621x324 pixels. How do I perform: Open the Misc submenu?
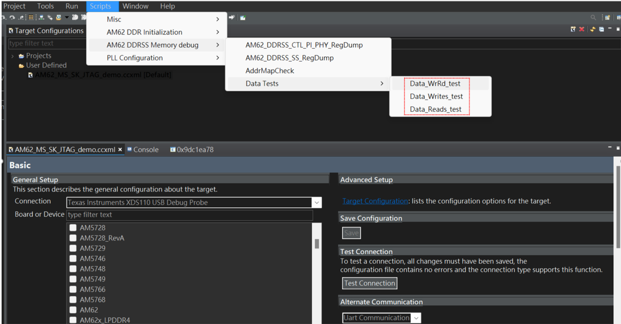[x=157, y=19]
